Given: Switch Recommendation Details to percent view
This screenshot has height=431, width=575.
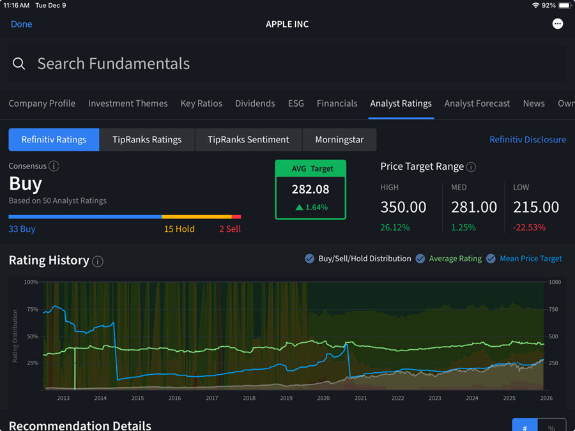Looking at the screenshot, I should pos(551,426).
